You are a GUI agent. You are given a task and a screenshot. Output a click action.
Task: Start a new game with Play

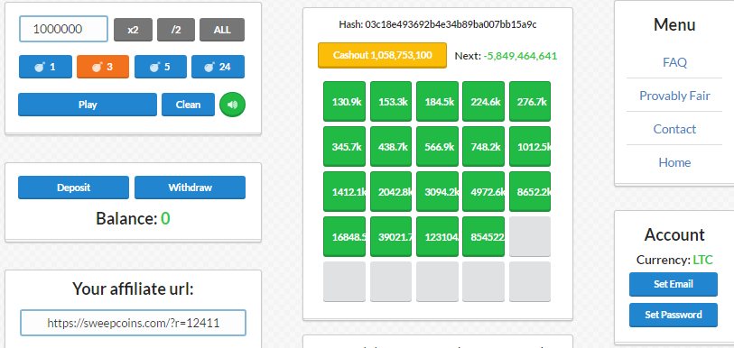click(88, 105)
